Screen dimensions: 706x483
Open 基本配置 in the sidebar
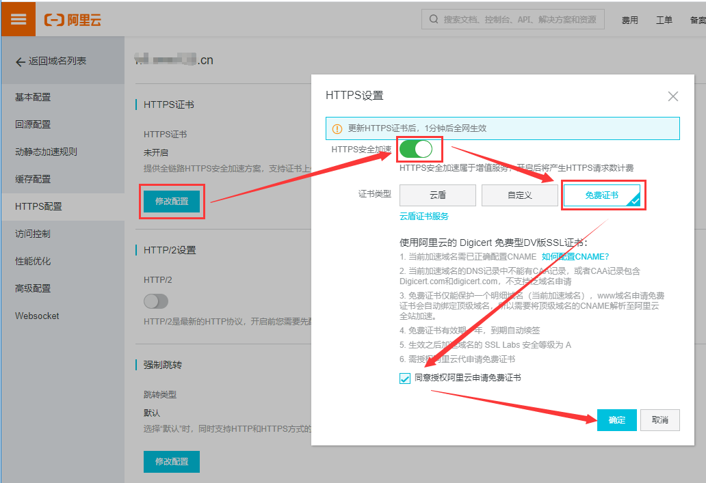click(x=62, y=97)
